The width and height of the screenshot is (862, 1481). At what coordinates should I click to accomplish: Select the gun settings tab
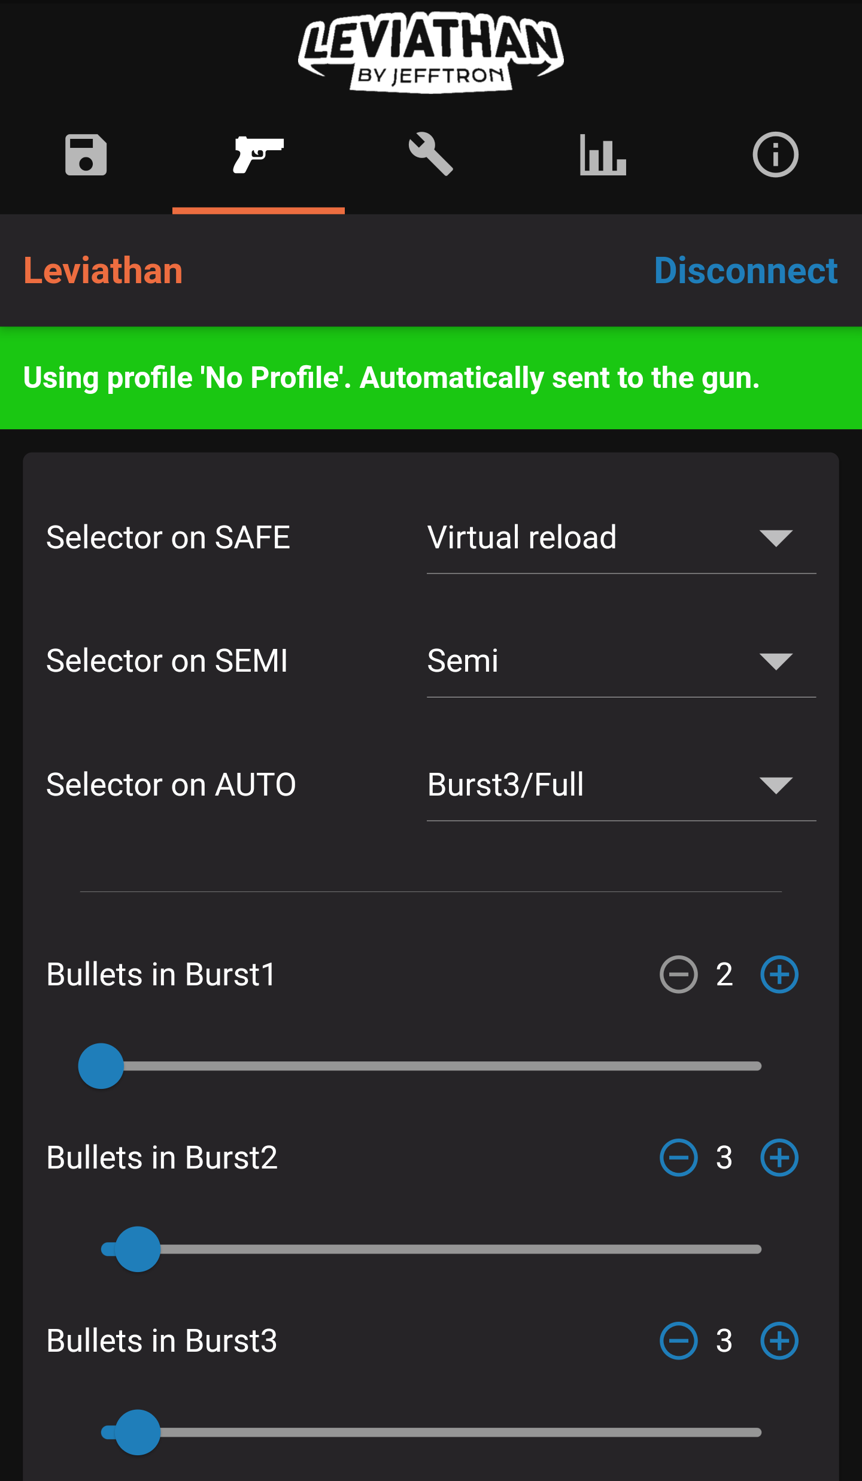click(x=259, y=155)
